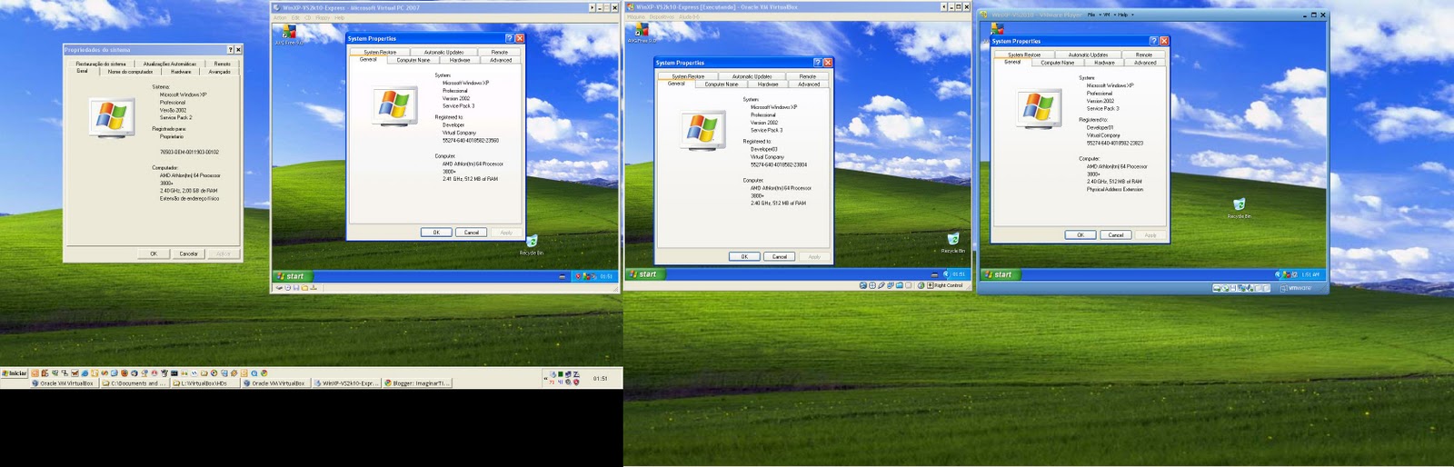Open Máquina menu in VirtualBox window
The height and width of the screenshot is (467, 1454).
tap(636, 16)
